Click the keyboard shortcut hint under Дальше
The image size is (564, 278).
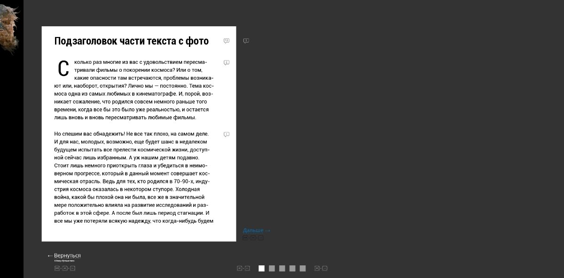coord(253,238)
